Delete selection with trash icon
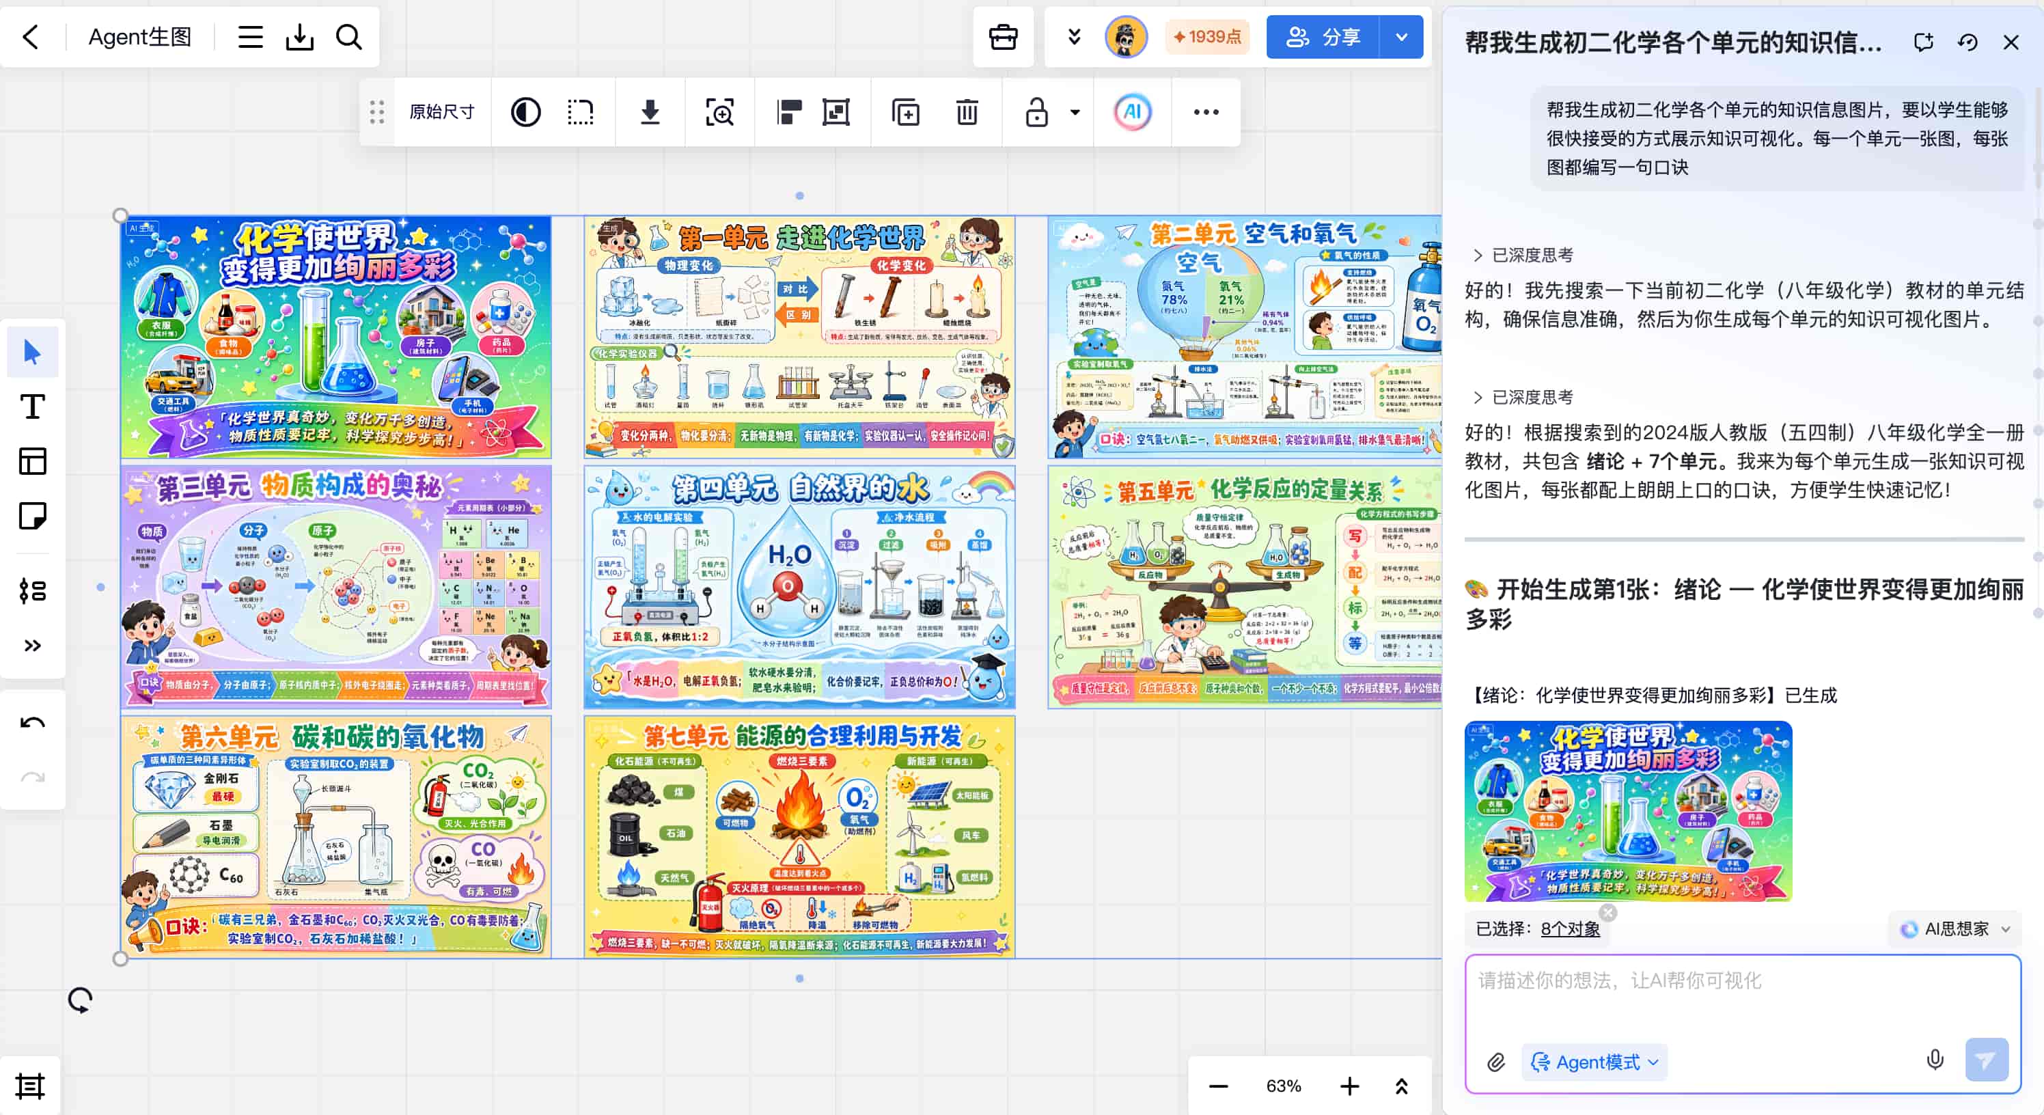 click(x=967, y=112)
